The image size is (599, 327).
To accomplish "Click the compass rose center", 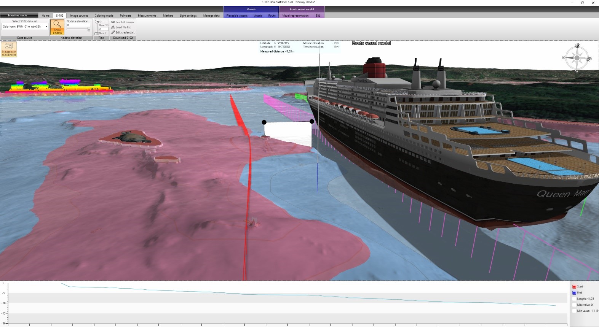I will [577, 58].
